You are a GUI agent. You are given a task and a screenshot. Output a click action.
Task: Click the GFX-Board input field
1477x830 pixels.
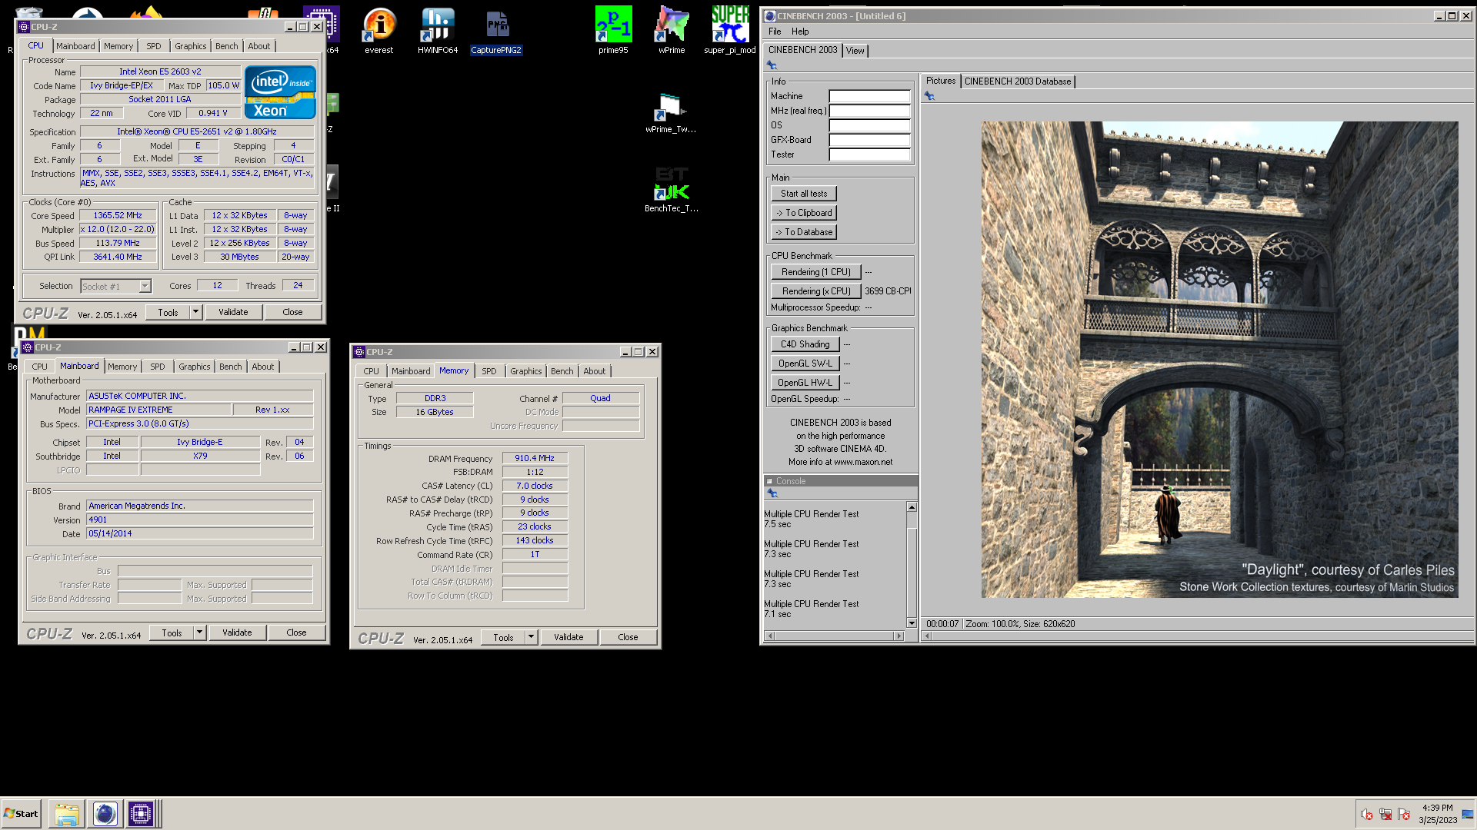click(x=869, y=141)
